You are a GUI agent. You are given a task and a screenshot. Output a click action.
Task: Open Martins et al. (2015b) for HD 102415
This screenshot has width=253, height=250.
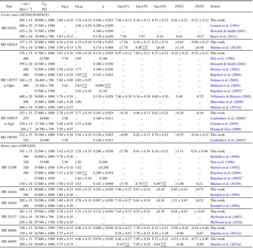[226, 47]
